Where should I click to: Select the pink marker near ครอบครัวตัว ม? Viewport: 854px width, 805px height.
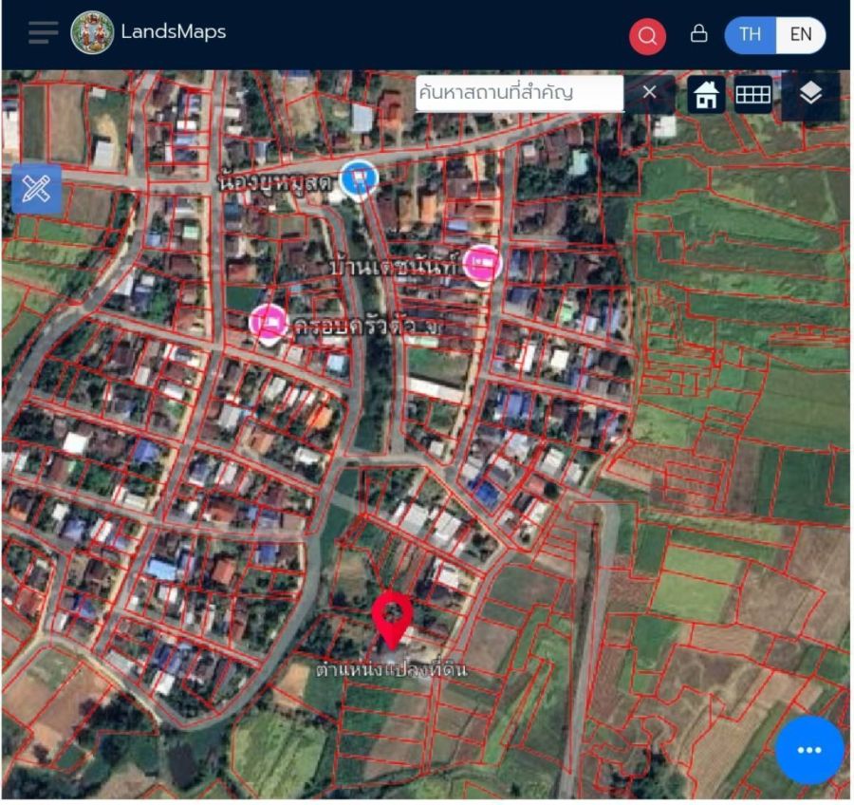coord(269,323)
